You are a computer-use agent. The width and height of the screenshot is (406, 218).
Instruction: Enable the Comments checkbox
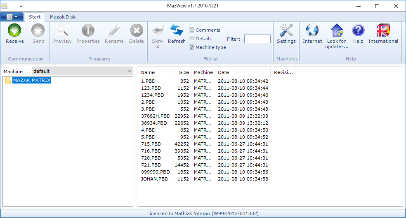pyautogui.click(x=191, y=30)
